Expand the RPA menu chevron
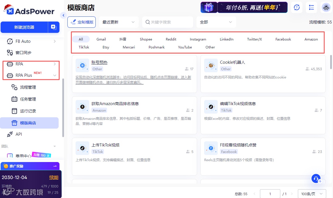The image size is (333, 198). pyautogui.click(x=55, y=64)
